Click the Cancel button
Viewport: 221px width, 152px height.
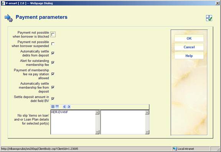click(x=189, y=47)
